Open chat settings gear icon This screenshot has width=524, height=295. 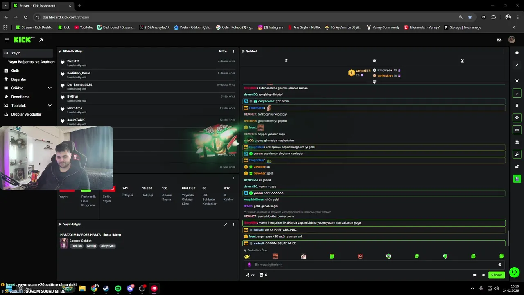tap(483, 275)
